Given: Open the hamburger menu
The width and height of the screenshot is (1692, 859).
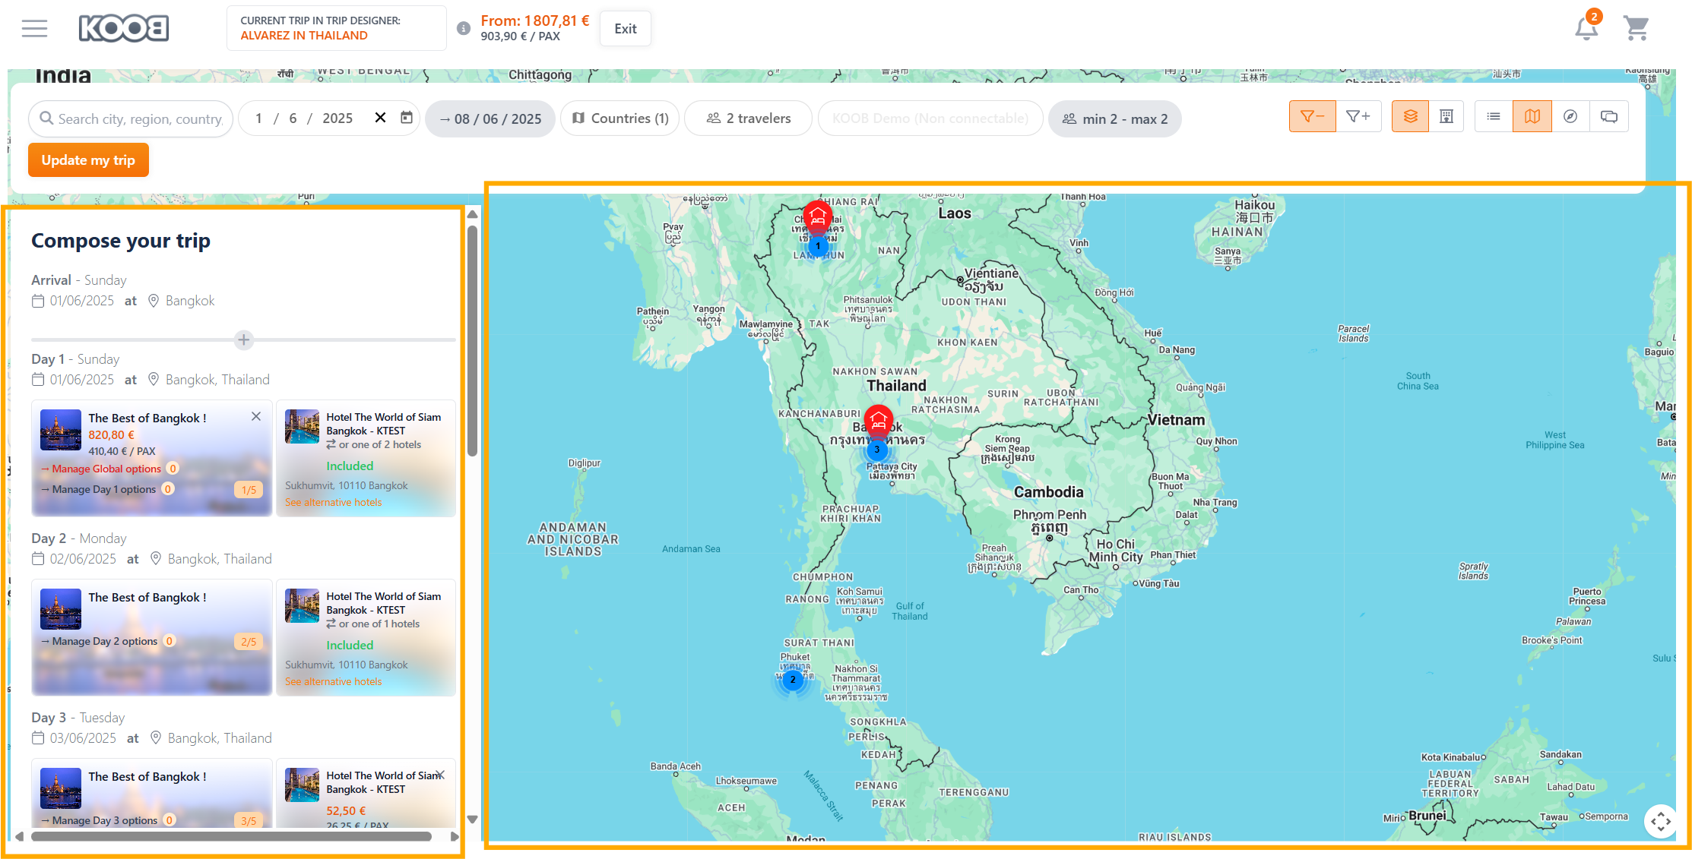Looking at the screenshot, I should pos(34,29).
